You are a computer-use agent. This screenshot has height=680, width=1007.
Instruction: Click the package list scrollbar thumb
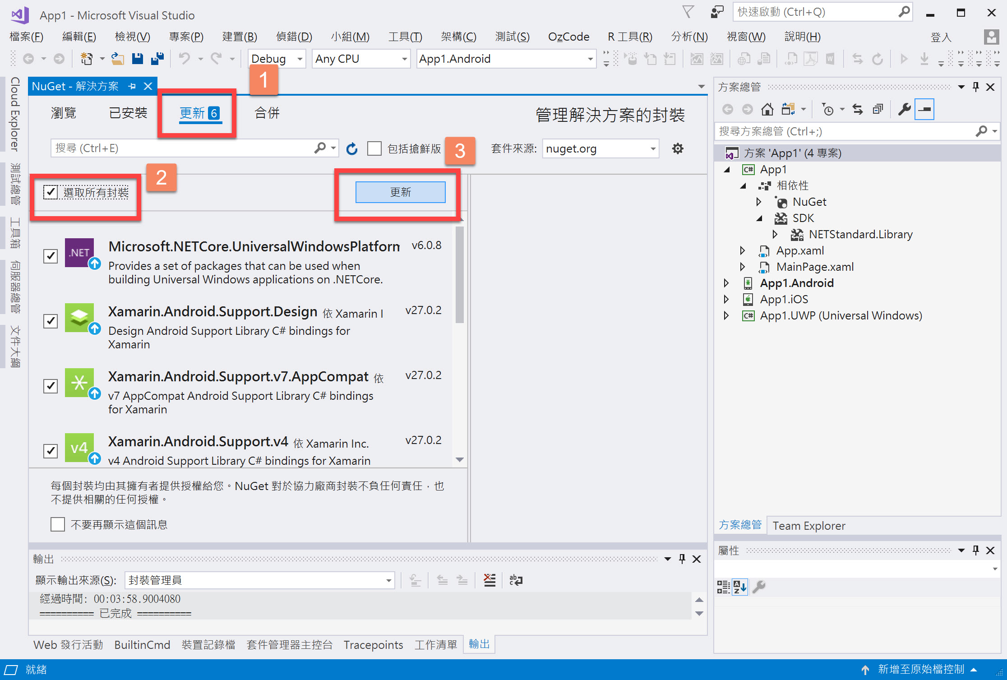(x=460, y=275)
